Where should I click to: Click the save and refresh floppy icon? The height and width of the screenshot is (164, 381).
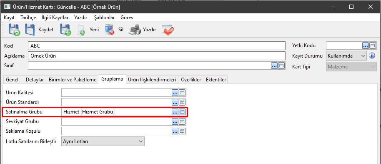pos(14,30)
